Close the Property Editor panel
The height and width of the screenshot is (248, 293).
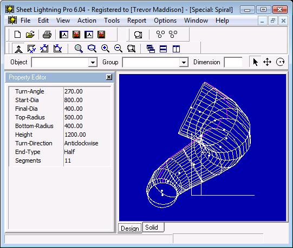pos(109,77)
